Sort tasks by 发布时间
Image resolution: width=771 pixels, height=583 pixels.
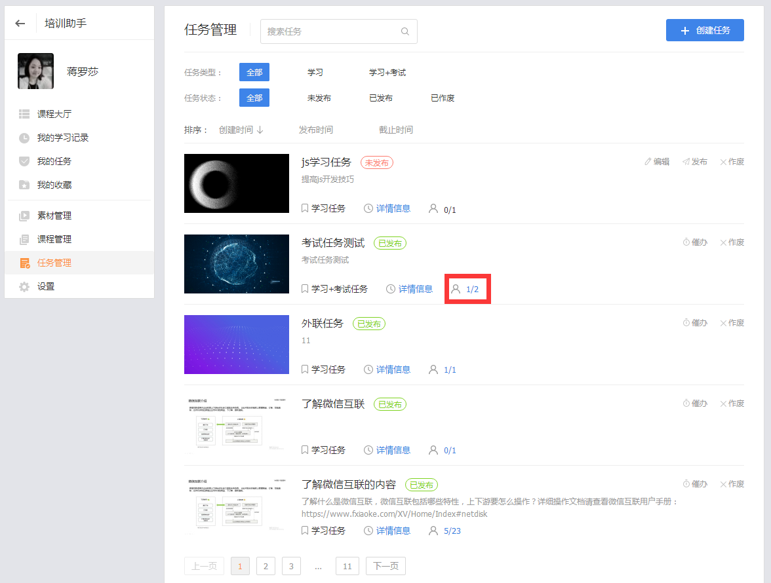(x=316, y=130)
